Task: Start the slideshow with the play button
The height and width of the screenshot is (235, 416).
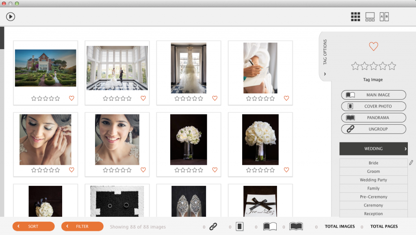Action: (x=11, y=17)
